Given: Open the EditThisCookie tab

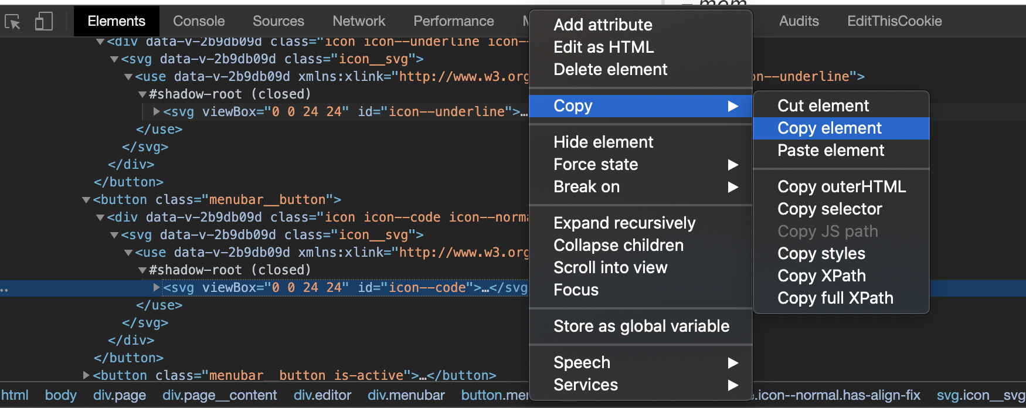Looking at the screenshot, I should (894, 21).
